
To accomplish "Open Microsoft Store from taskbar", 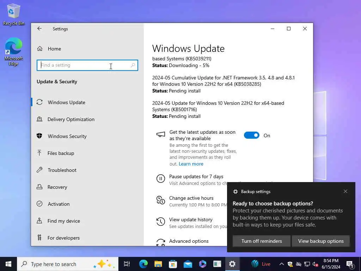I will tap(173, 264).
